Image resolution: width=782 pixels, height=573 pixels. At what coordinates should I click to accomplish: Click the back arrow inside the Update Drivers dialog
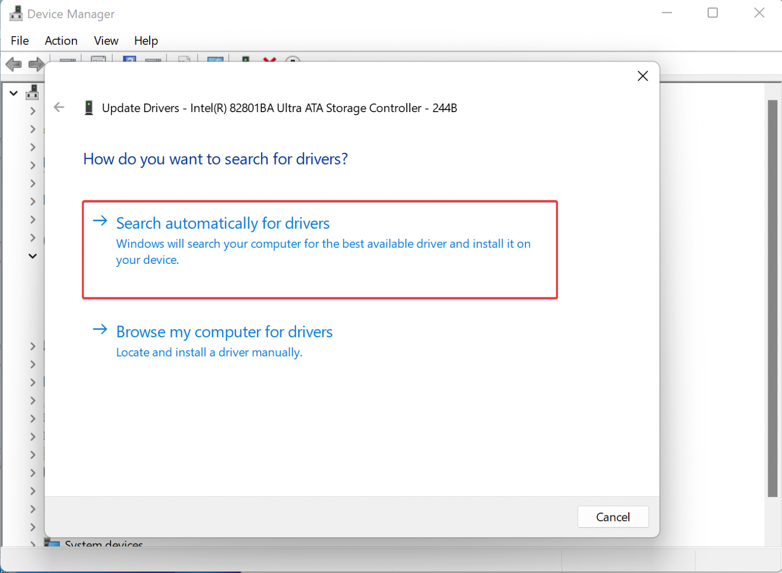[x=59, y=107]
